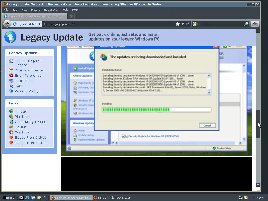Viewport: 268px width, 201px height.
Task: Click the Links sidebar section heading
Action: [x=14, y=103]
